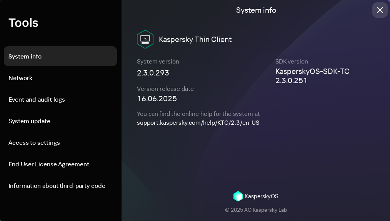Click the AO Kaspersky Lab copyright text

256,210
